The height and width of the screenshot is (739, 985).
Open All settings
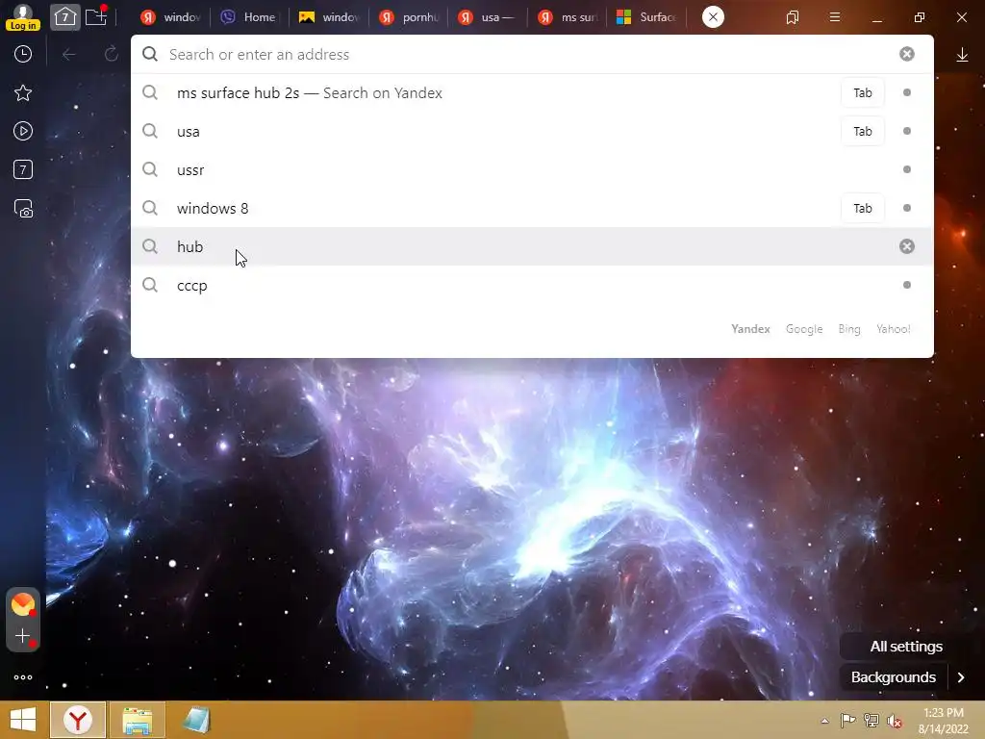906,646
